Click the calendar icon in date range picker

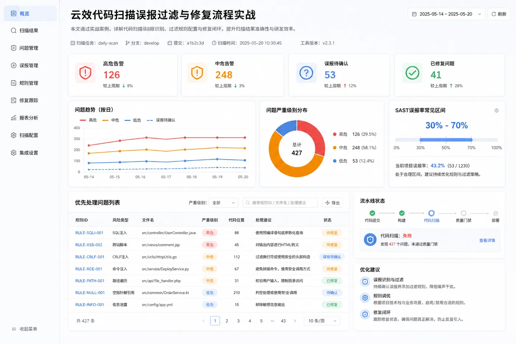pyautogui.click(x=414, y=14)
